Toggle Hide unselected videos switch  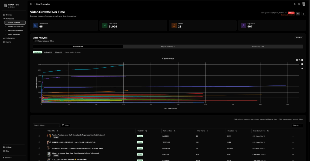[x=35, y=41]
